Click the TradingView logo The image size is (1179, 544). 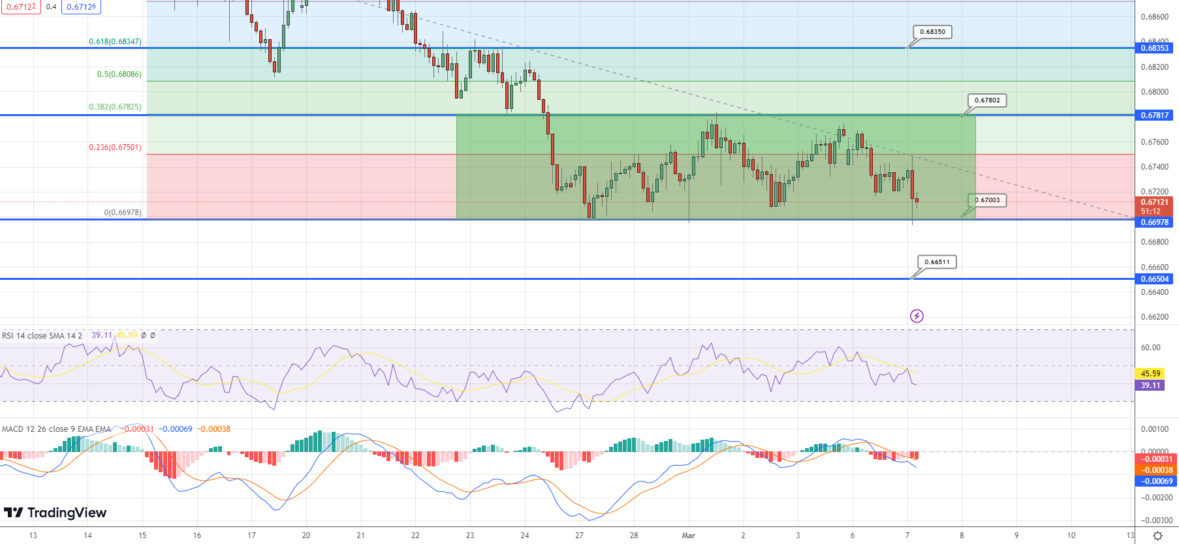[x=55, y=513]
